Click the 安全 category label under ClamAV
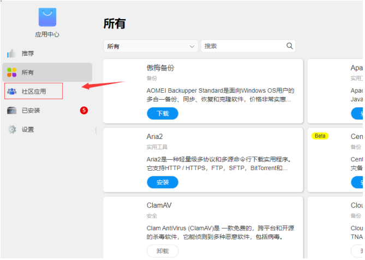 152,216
